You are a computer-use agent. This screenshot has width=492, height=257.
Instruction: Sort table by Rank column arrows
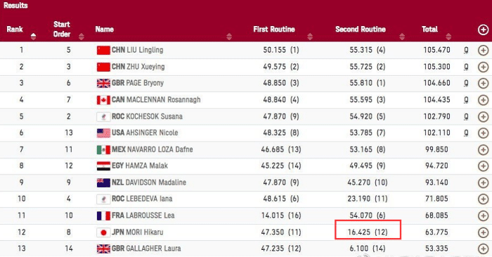33,37
